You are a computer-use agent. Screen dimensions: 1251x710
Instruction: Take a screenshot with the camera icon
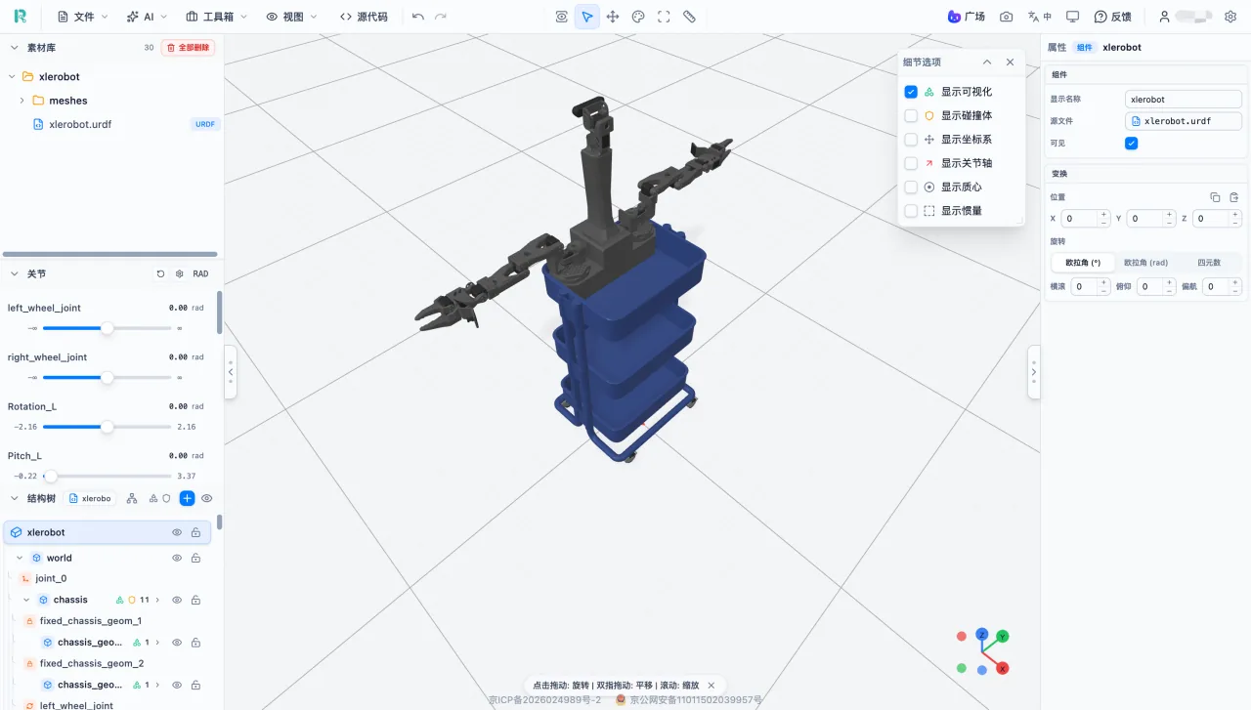click(x=1007, y=17)
